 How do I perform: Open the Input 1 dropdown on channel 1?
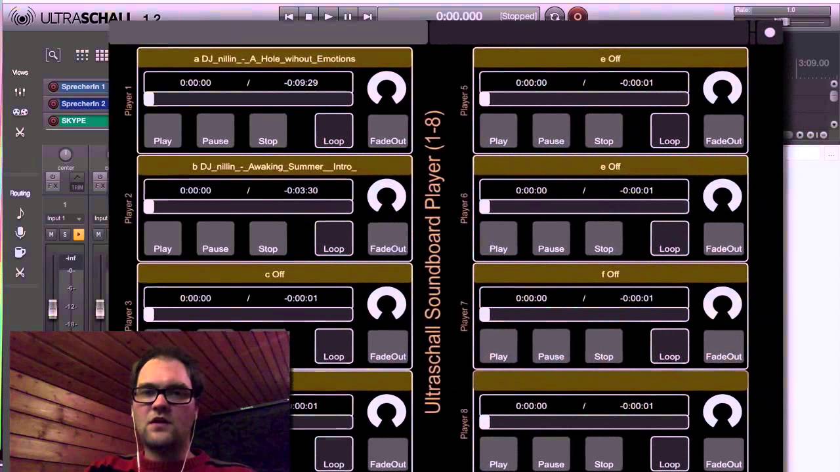click(x=64, y=218)
